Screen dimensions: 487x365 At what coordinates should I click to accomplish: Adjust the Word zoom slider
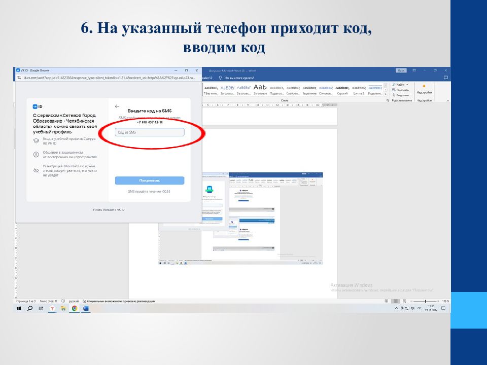tap(425, 301)
